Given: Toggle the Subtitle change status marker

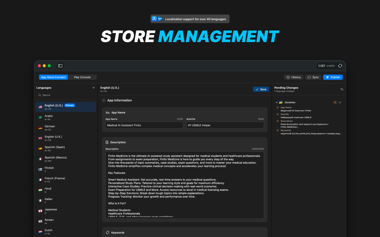Looking at the screenshot, I should pyautogui.click(x=277, y=114).
